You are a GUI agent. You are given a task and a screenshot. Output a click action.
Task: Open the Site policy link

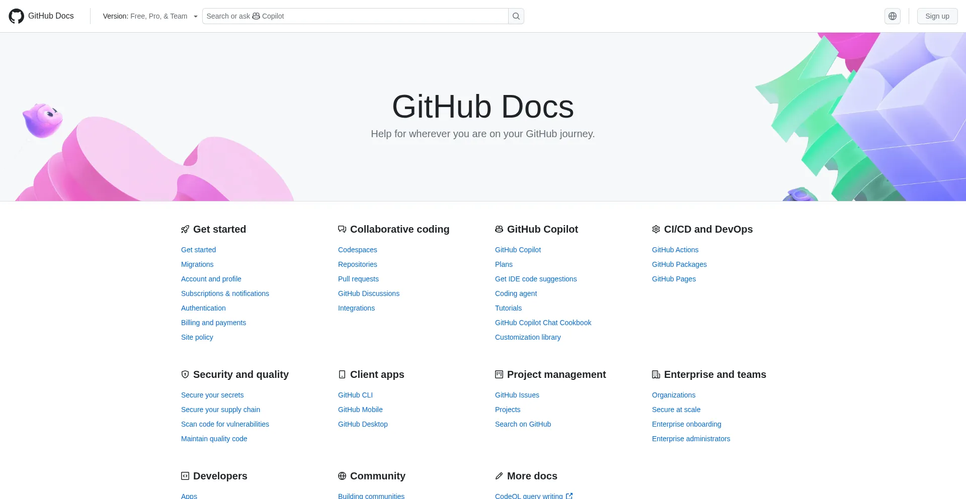tap(197, 337)
